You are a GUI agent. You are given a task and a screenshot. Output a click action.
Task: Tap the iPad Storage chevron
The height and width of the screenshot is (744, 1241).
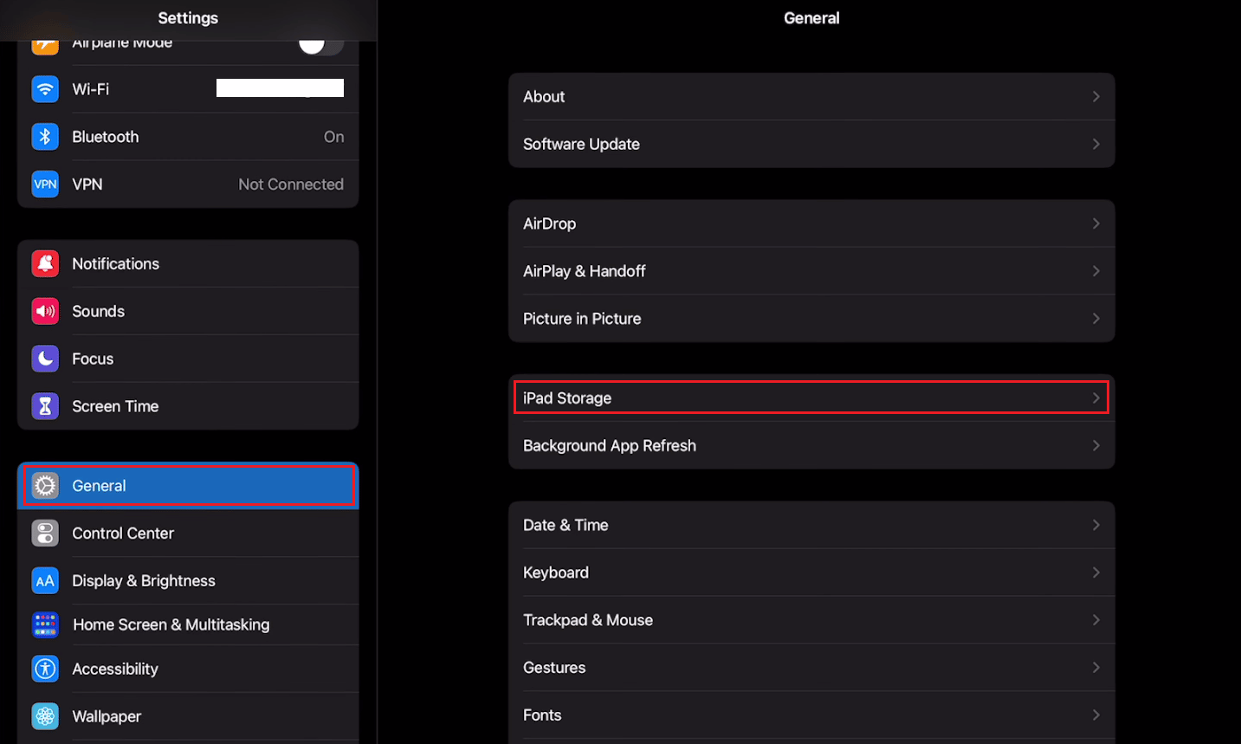point(1096,398)
